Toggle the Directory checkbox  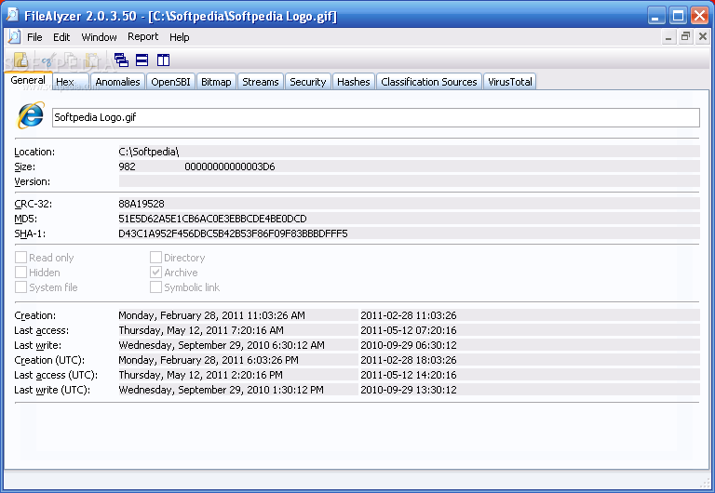[x=156, y=258]
